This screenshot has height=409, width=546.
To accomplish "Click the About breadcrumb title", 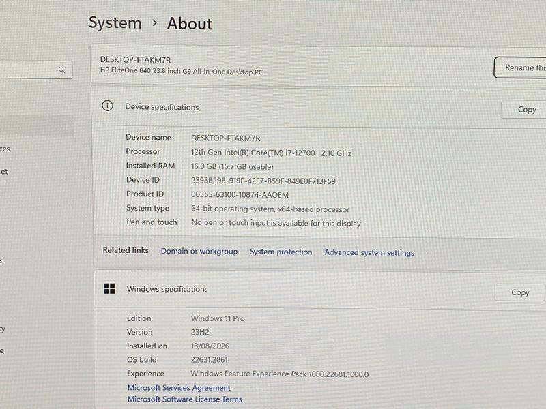I will tap(190, 24).
